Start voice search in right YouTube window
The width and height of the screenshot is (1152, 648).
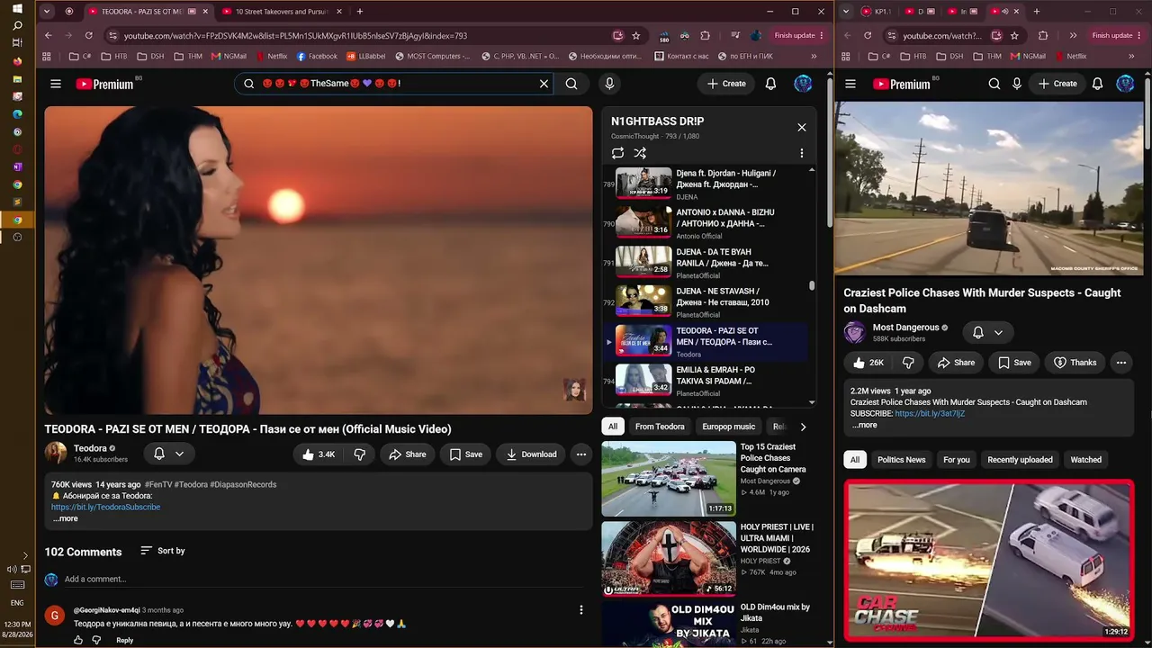point(1017,84)
